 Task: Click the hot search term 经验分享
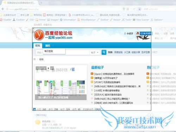pyautogui.click(x=136, y=52)
